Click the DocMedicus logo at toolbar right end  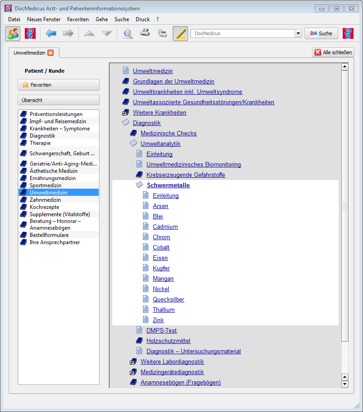pyautogui.click(x=348, y=33)
